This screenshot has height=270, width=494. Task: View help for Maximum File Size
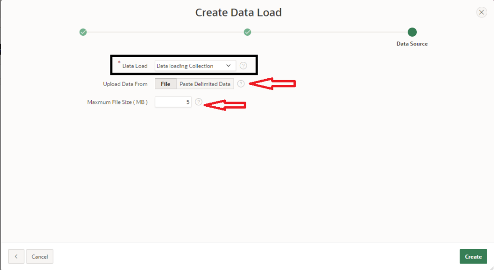(x=198, y=102)
